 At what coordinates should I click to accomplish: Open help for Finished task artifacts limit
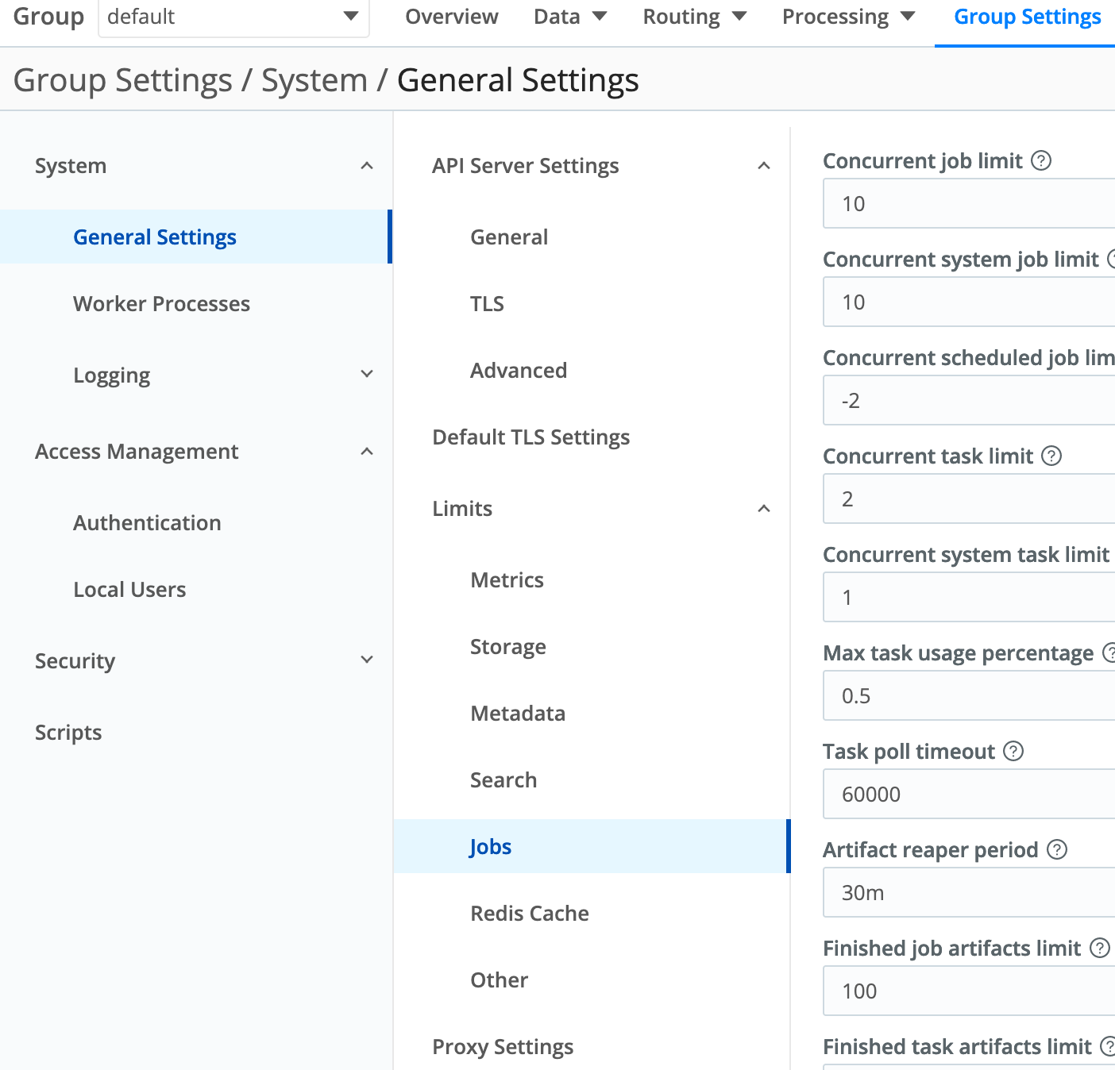click(x=1109, y=1046)
